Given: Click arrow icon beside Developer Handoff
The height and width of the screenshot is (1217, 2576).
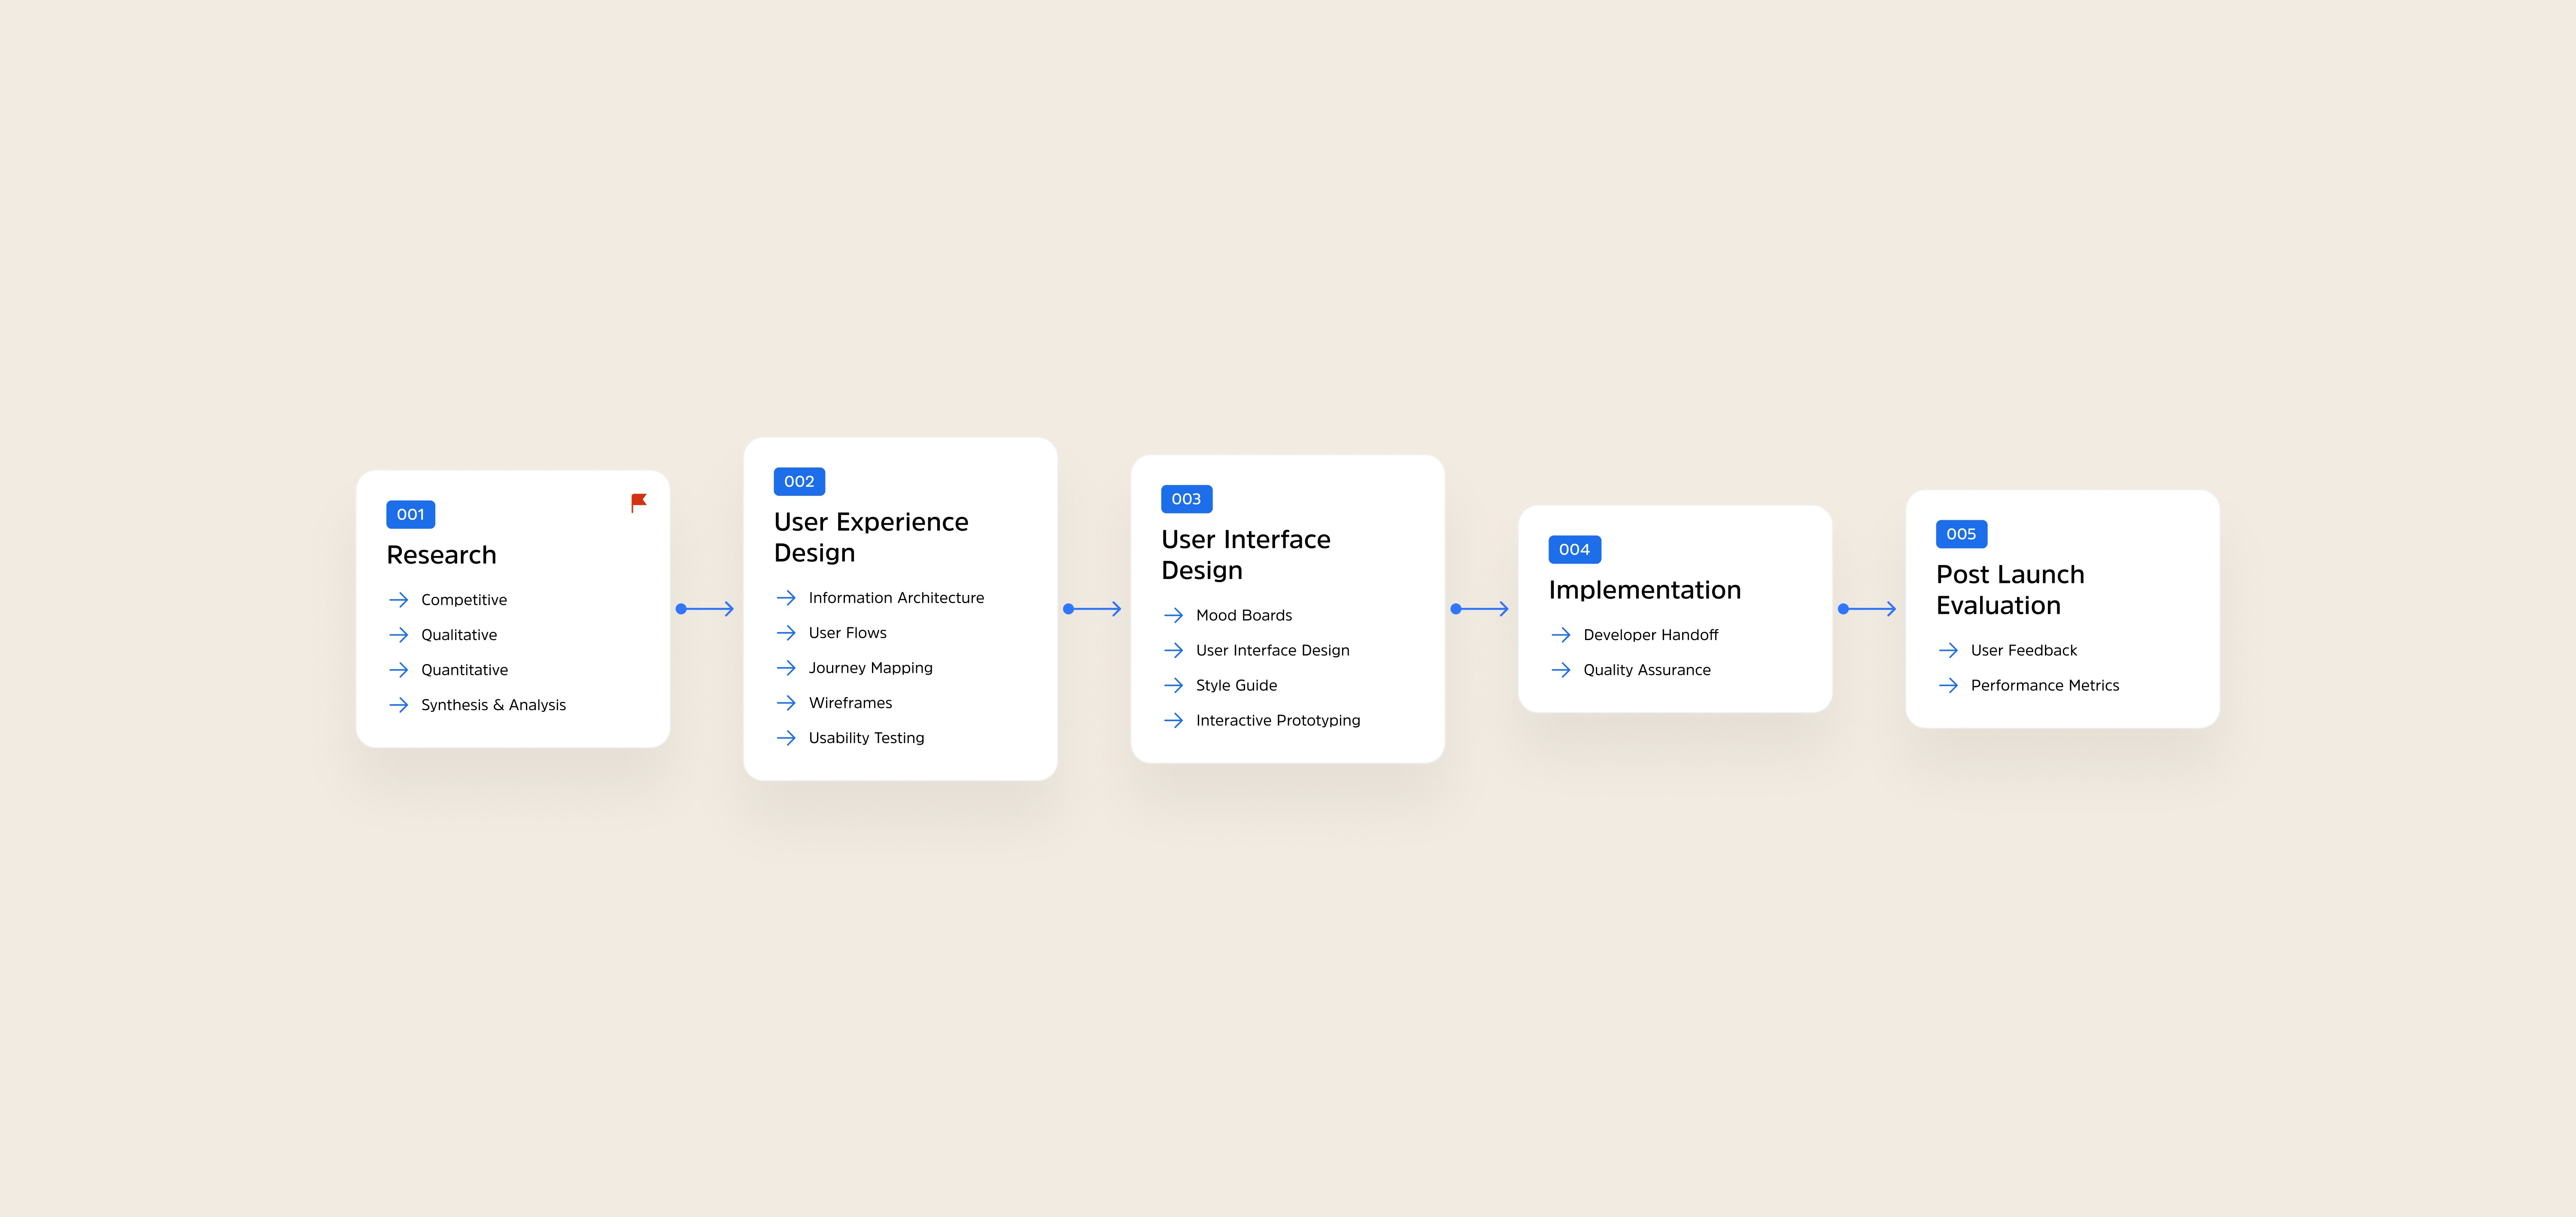Looking at the screenshot, I should 1560,635.
